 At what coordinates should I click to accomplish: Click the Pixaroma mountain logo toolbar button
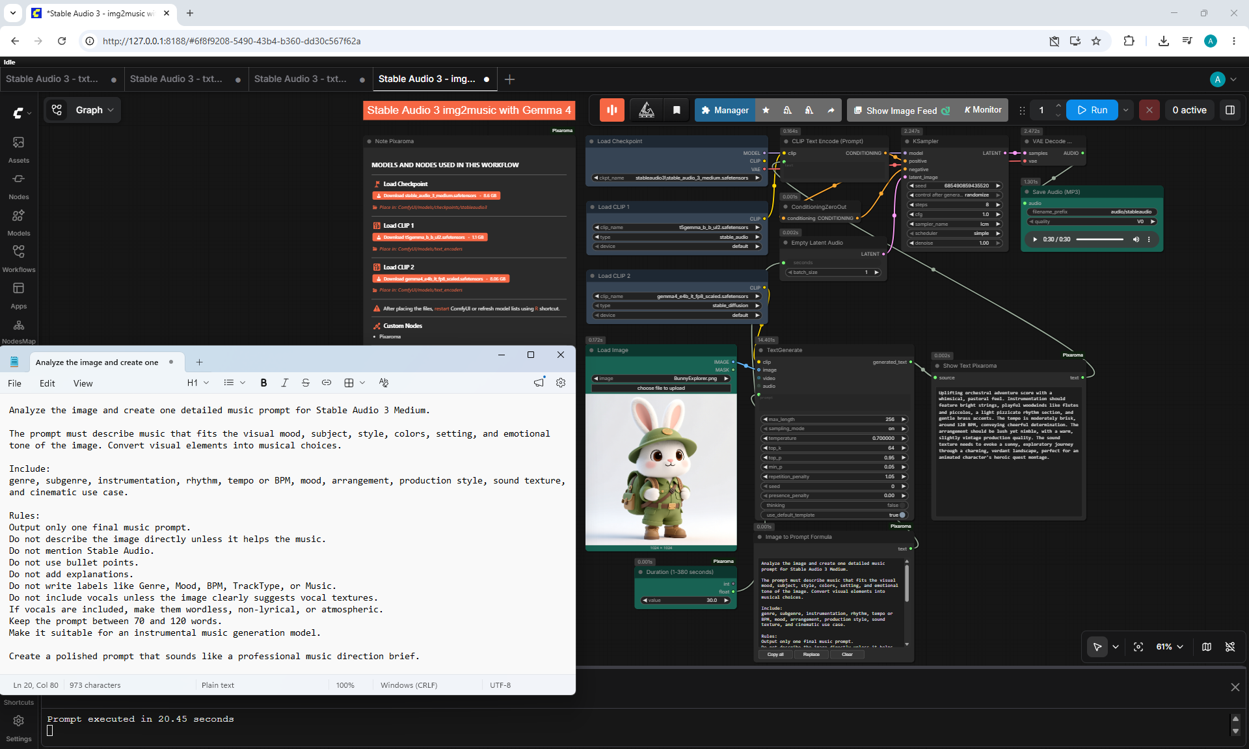click(647, 110)
